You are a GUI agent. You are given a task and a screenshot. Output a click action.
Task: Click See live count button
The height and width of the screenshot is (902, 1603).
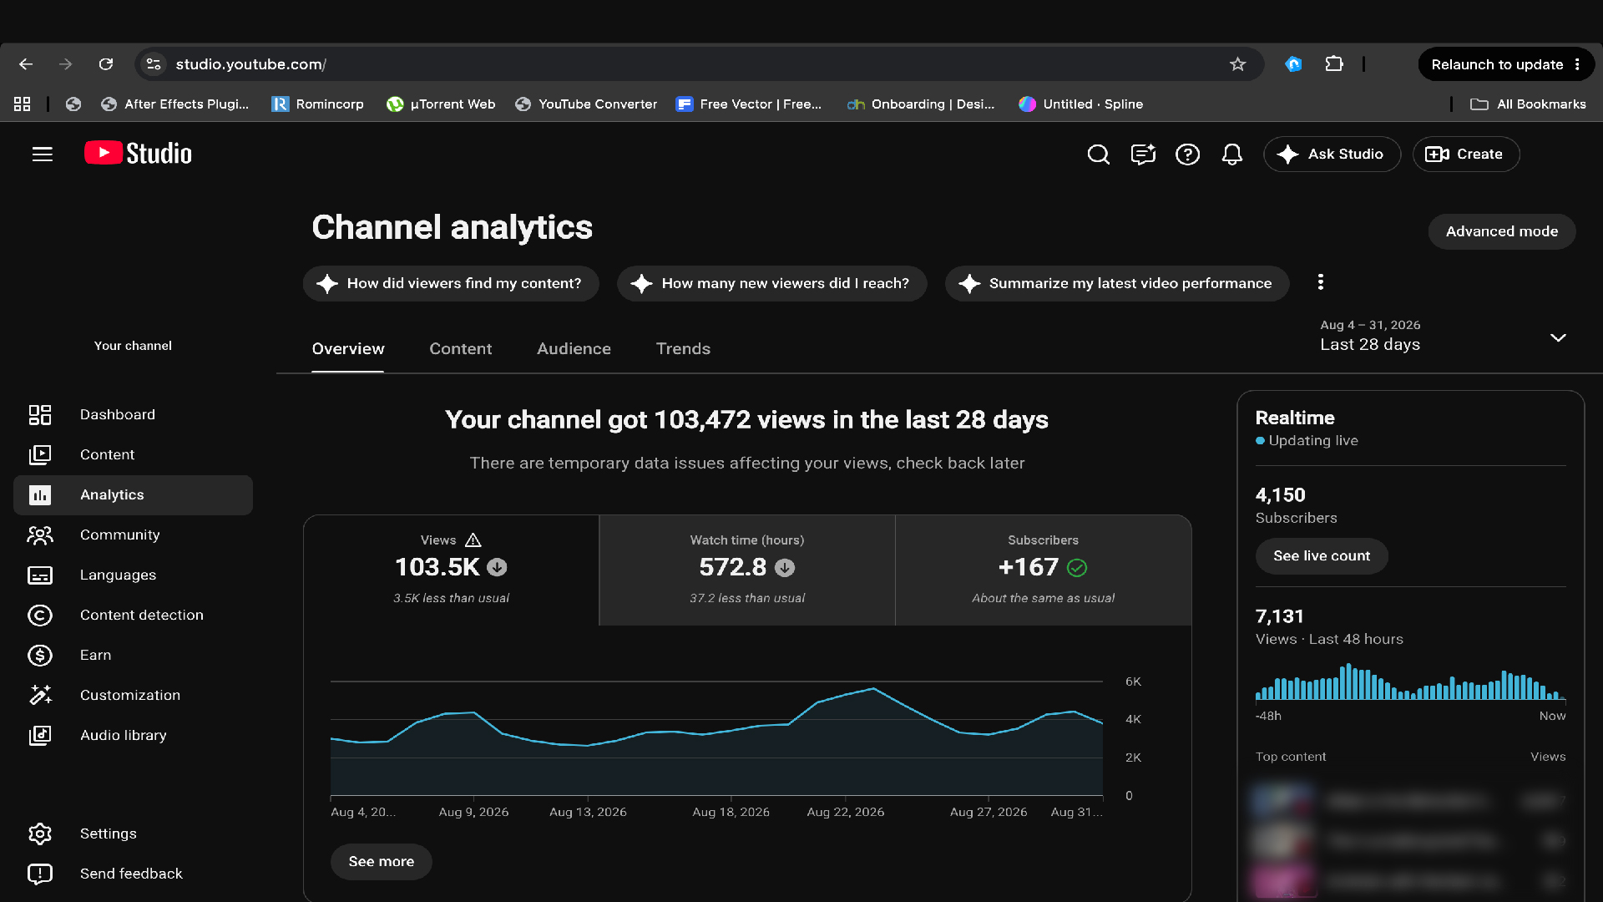(1321, 556)
